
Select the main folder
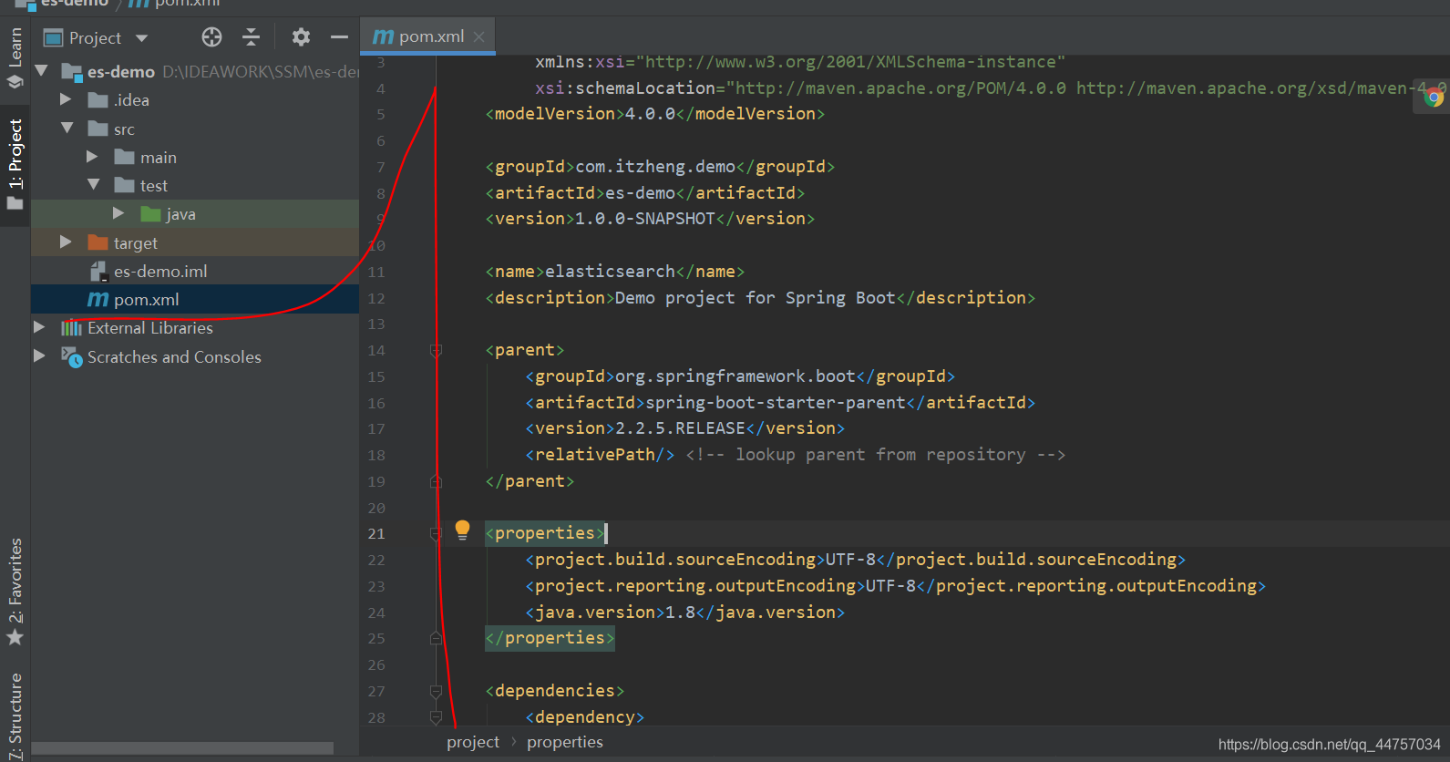(x=195, y=157)
